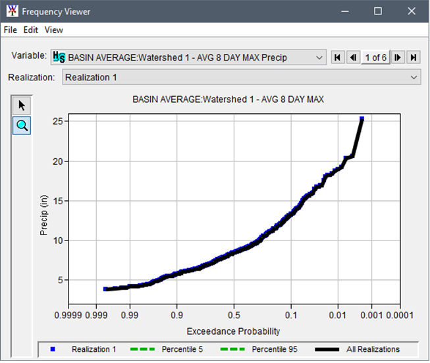Viewport: 430px width, 363px height.
Task: Click the 0.001 x-axis tick label
Action: coord(371,316)
